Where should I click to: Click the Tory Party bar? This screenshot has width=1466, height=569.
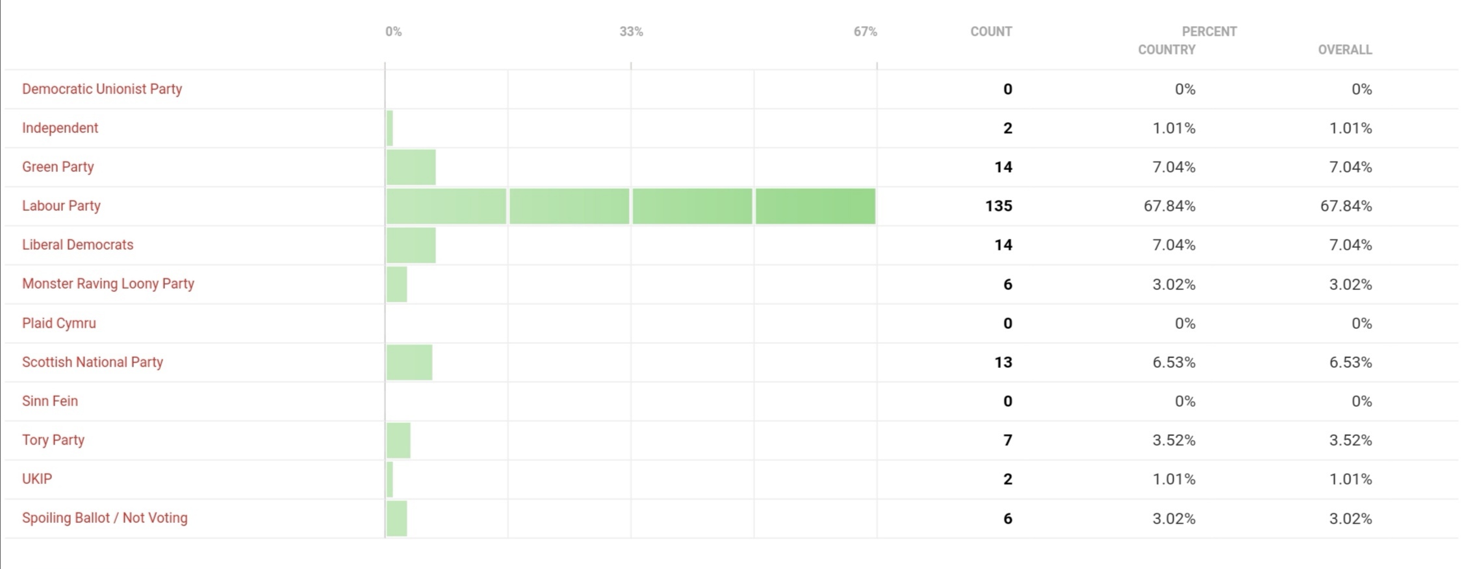pyautogui.click(x=398, y=441)
